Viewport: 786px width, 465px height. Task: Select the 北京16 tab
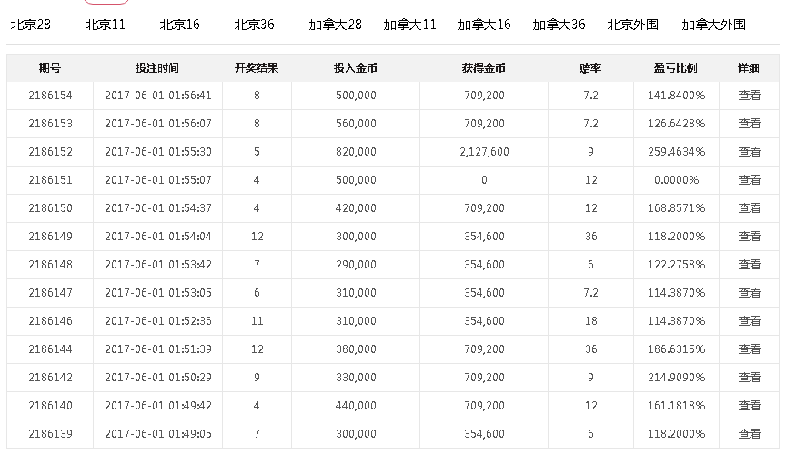click(179, 25)
